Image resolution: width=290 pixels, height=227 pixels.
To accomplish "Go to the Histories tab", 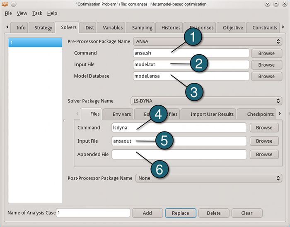I will tap(169, 28).
